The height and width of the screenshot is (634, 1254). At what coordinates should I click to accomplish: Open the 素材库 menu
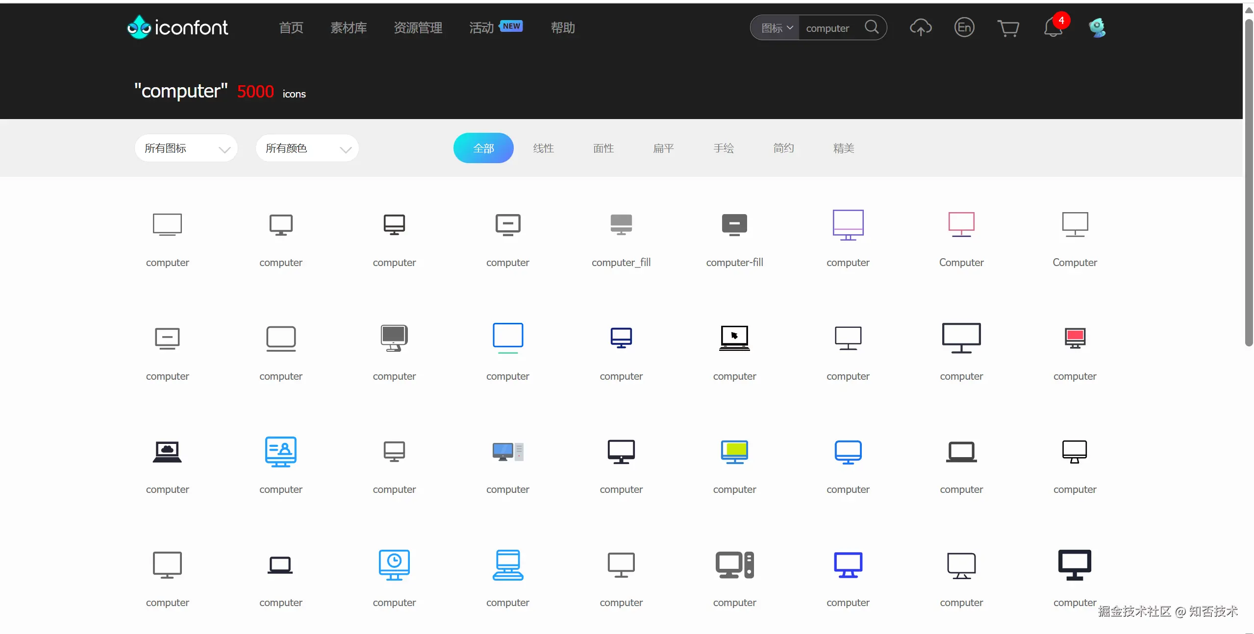(x=349, y=28)
